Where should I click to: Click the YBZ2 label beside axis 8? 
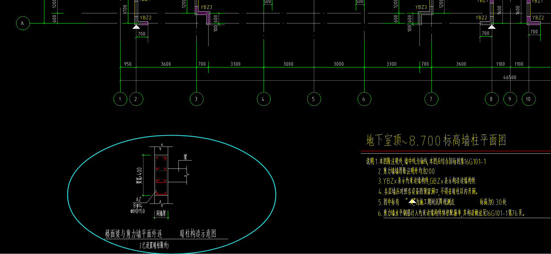(x=481, y=18)
